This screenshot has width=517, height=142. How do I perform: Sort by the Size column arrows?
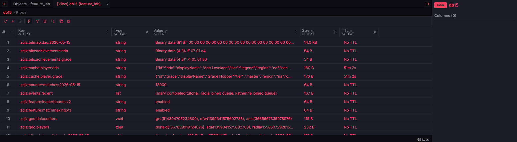335,32
